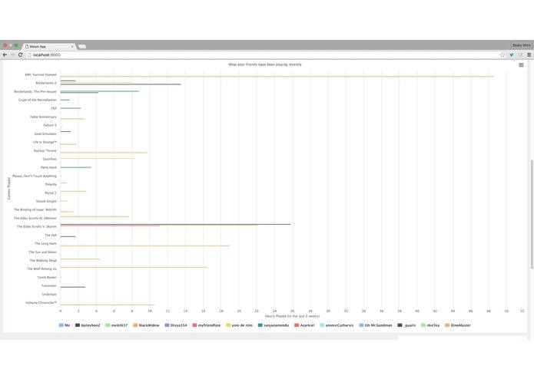Click the chart title about friends playing

point(264,64)
